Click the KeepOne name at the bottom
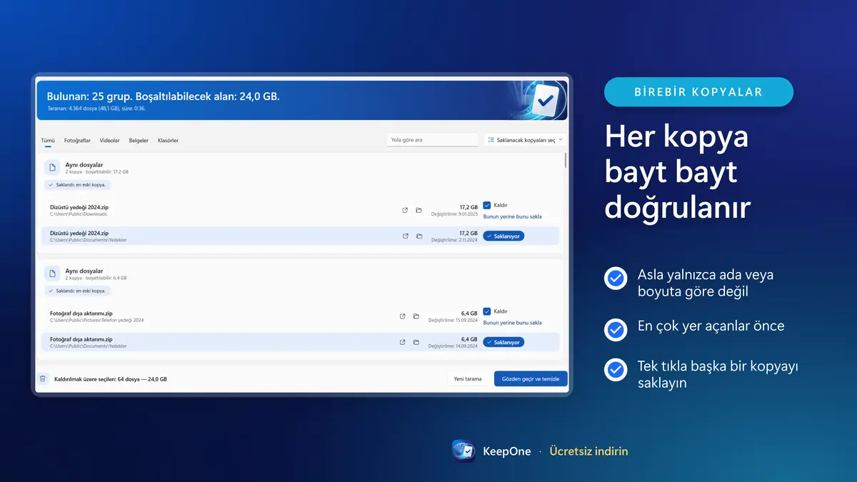This screenshot has width=857, height=482. pyautogui.click(x=507, y=451)
